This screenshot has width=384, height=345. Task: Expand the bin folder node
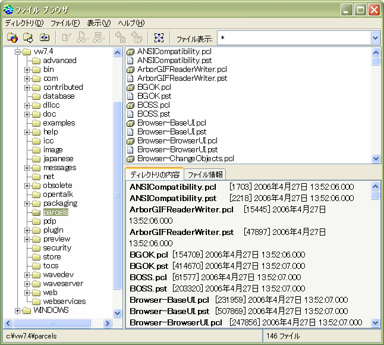[27, 70]
